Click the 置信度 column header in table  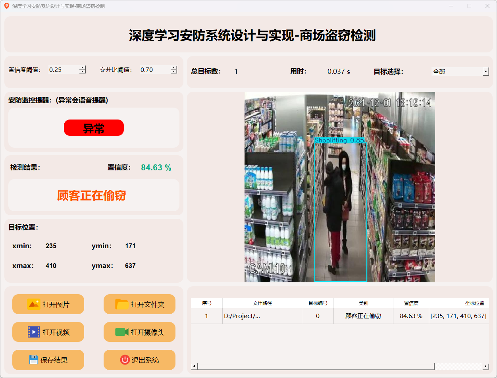click(x=411, y=303)
